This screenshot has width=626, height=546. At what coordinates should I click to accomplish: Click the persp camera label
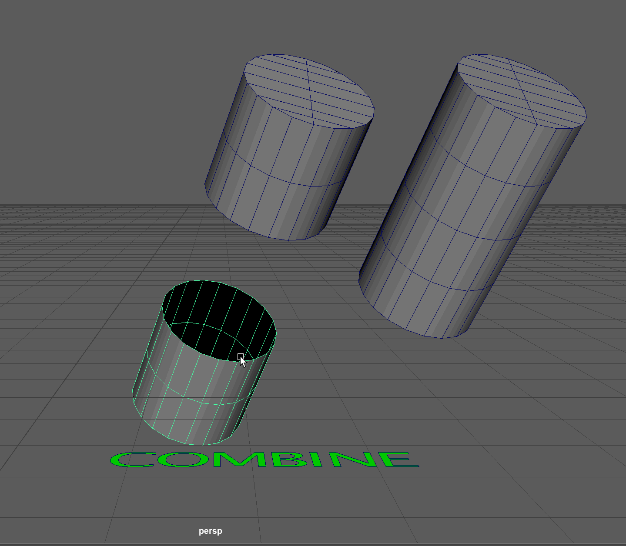point(210,531)
